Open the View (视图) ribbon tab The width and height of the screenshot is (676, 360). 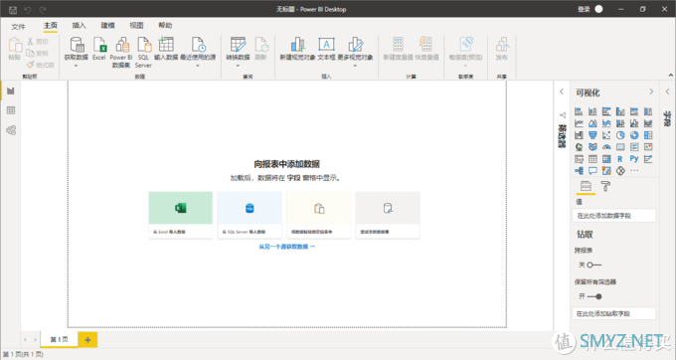[136, 26]
